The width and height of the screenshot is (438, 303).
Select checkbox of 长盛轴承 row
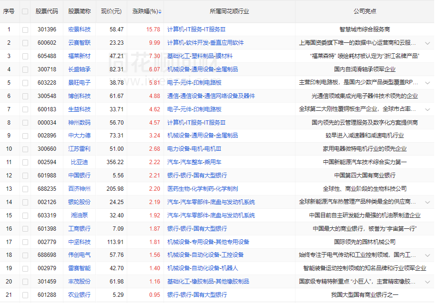point(25,69)
